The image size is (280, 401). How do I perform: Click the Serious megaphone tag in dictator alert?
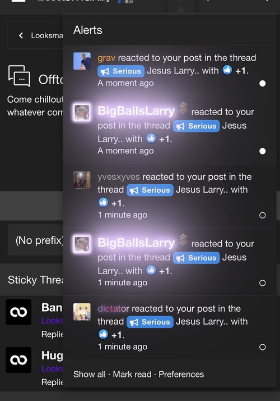(x=150, y=322)
